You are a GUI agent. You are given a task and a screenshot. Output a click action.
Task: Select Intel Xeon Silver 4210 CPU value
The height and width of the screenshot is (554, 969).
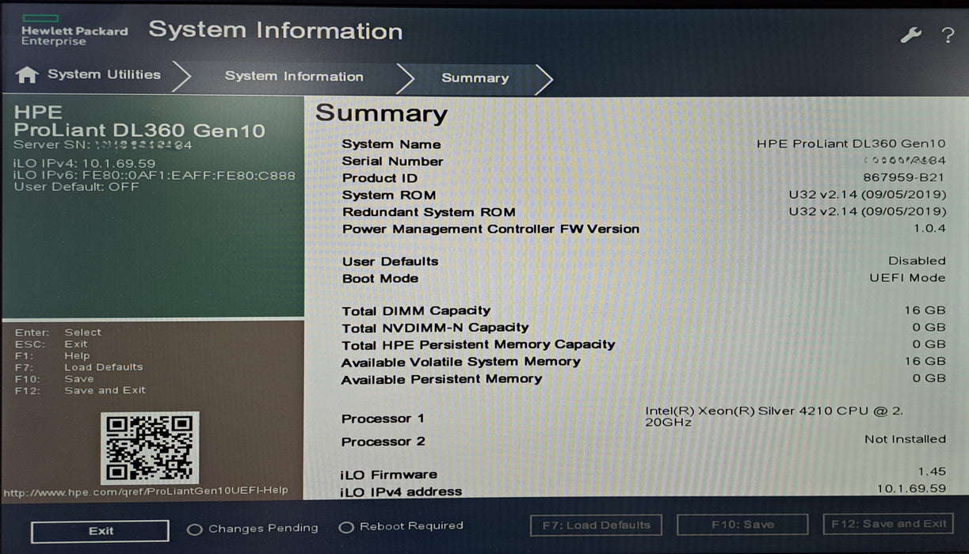pos(774,416)
